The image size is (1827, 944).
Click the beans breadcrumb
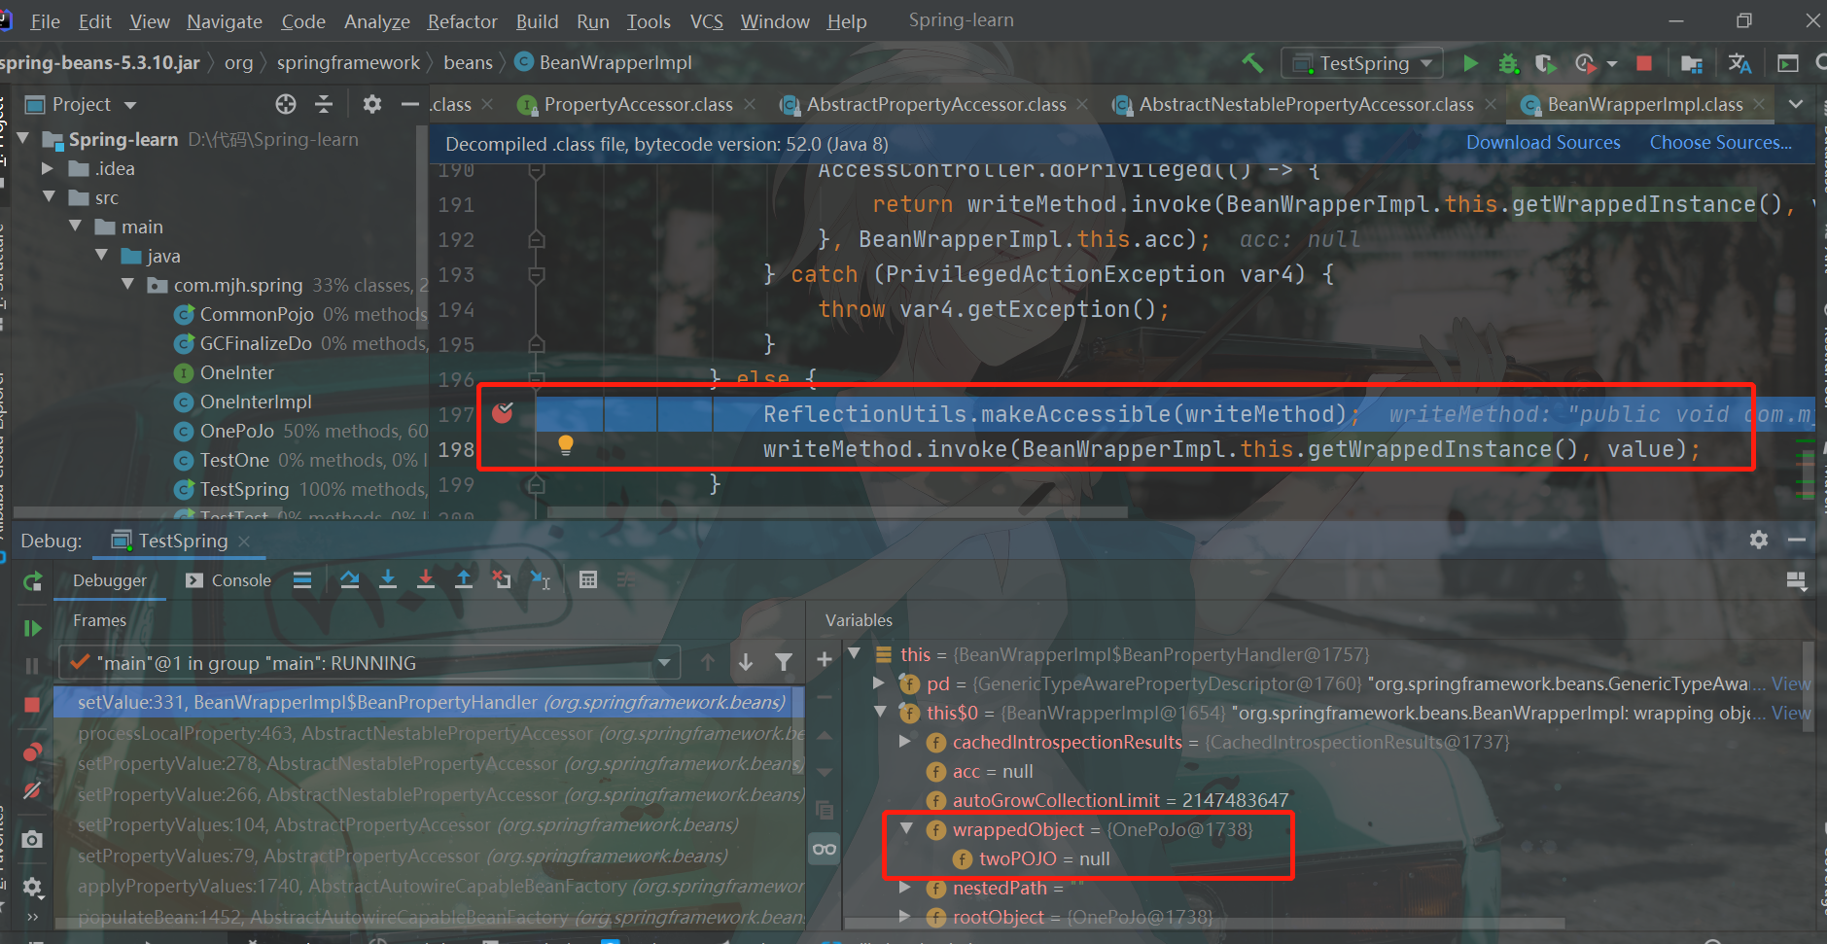(x=468, y=63)
